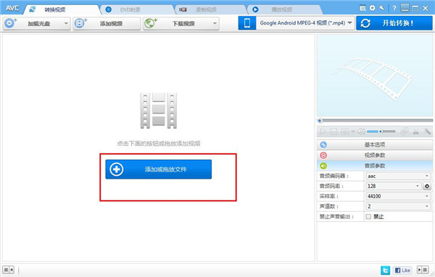Click the blue 添加或拖放文件 button

click(x=158, y=169)
